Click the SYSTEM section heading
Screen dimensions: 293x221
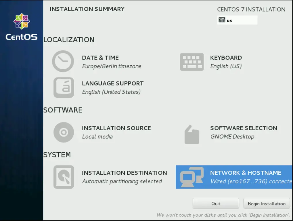(x=57, y=155)
